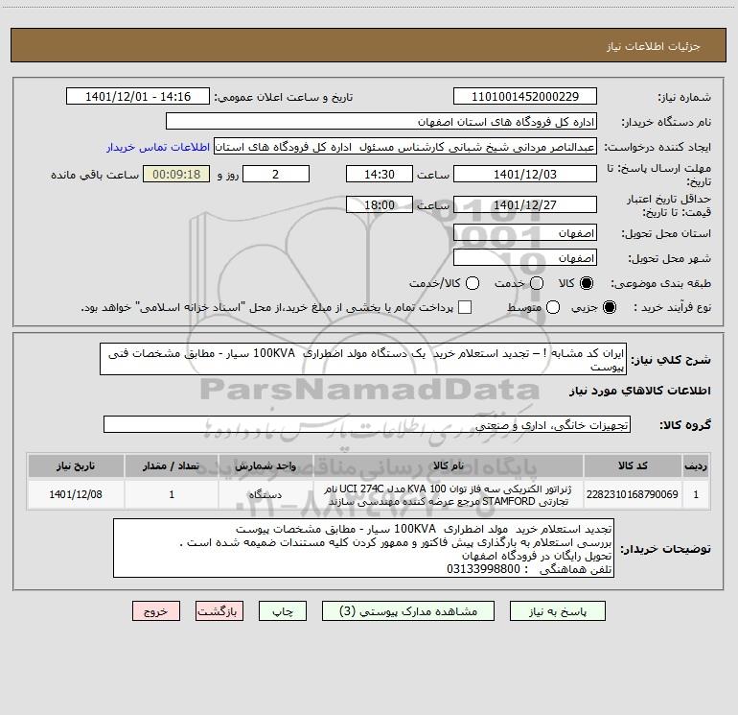738x715 pixels.
Task: Click the page header جزئیات اطلاعات نیاز
Action: 653,46
